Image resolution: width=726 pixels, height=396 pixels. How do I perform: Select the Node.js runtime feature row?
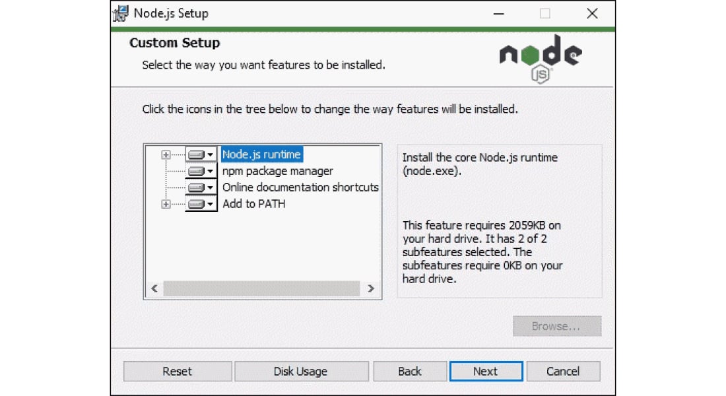pos(261,154)
